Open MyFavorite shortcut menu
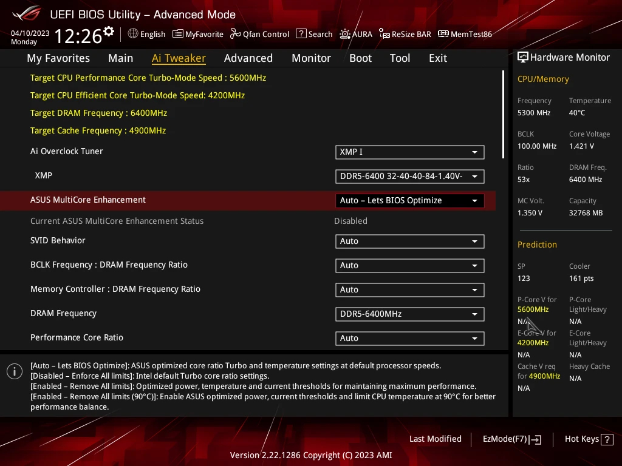The width and height of the screenshot is (622, 466). pos(197,34)
